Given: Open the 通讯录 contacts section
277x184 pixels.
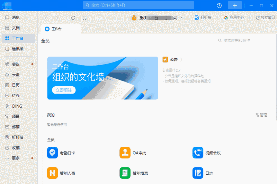Looking at the screenshot, I should (18, 49).
